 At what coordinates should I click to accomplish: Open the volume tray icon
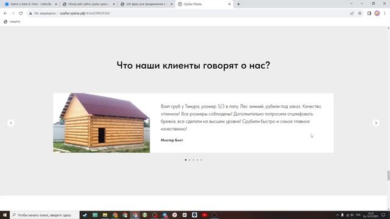352,215
